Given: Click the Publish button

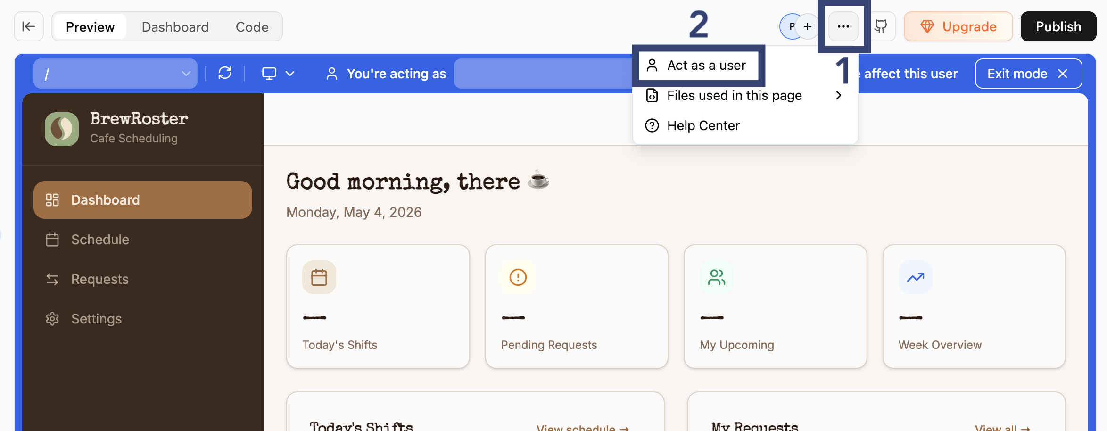Looking at the screenshot, I should [1058, 26].
